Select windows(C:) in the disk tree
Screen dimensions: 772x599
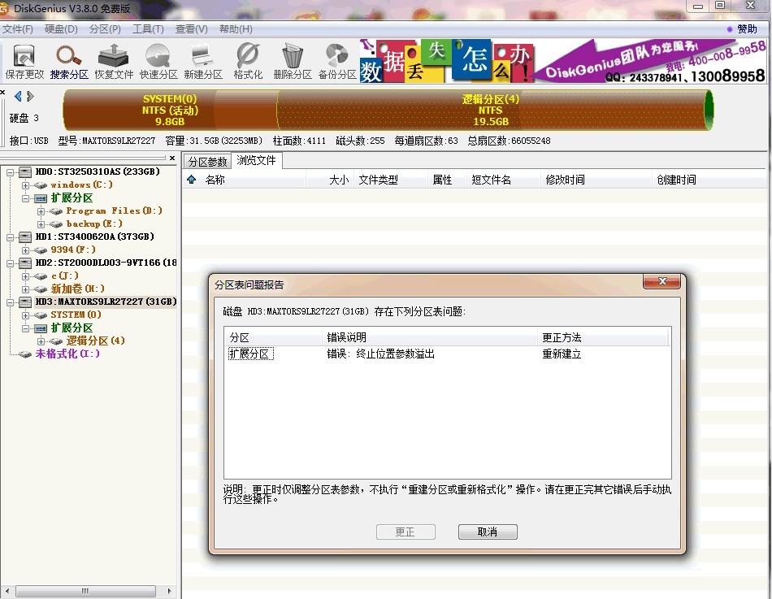[x=82, y=184]
